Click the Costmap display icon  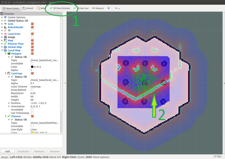9,73
